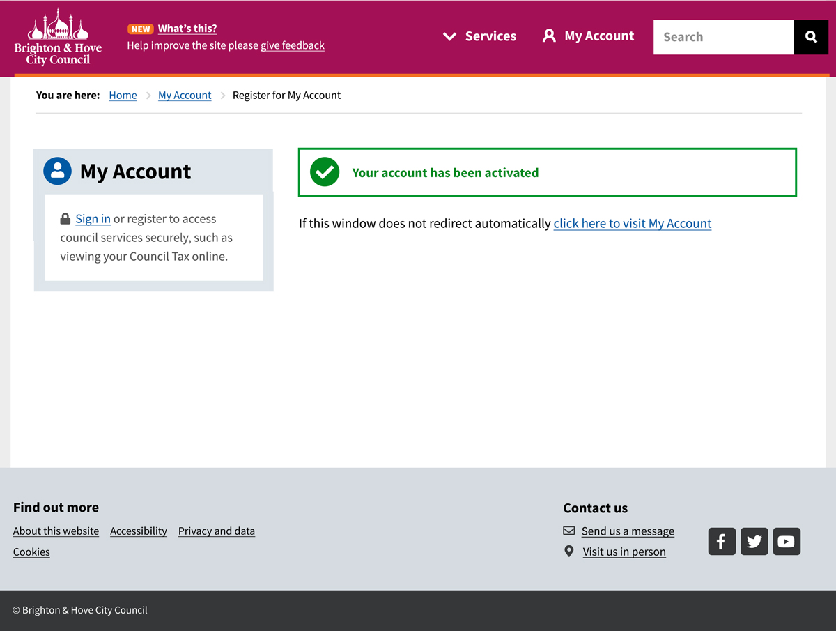Screen dimensions: 836x631
Task: Click the search magnifier button
Action: 811,37
